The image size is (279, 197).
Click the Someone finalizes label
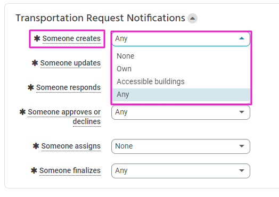tap(70, 171)
